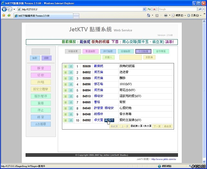
Task: Click the 播 play button for song 50609
Action: 65,66
